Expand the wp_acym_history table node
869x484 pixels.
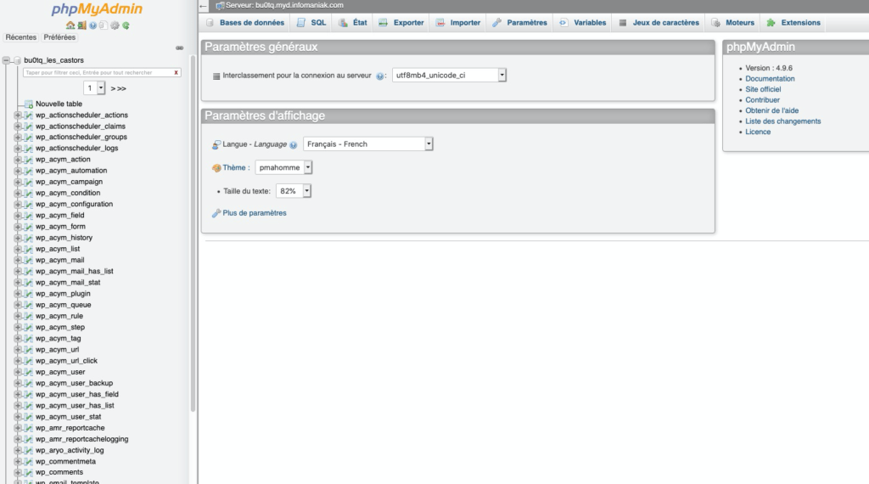[18, 238]
